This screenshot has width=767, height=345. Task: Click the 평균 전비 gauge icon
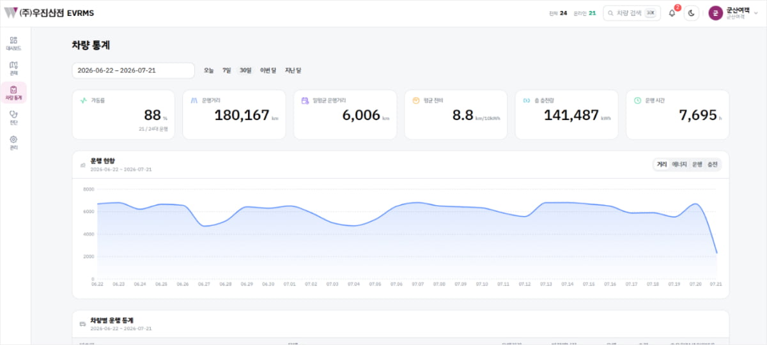tap(415, 100)
